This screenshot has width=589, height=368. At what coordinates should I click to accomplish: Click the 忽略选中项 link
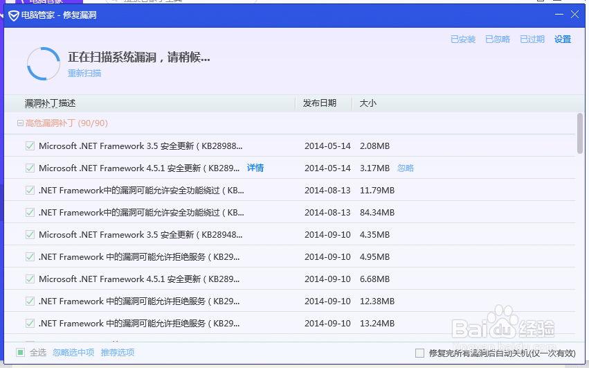click(73, 353)
